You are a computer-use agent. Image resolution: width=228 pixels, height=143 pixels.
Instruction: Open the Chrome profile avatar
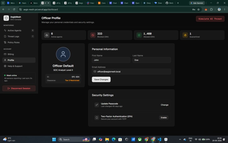coord(219,9)
